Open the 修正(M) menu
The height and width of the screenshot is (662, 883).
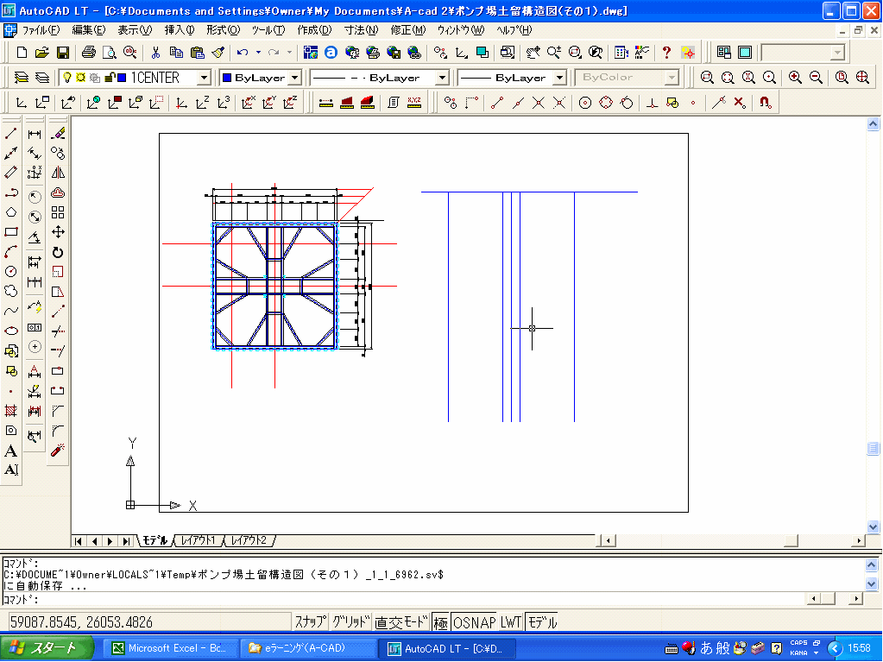click(x=408, y=30)
